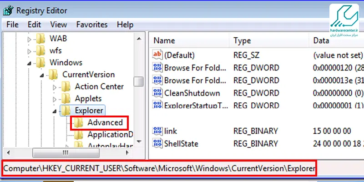Image resolution: width=364 pixels, height=182 pixels.
Task: Expand the Action Center key
Action: pyautogui.click(x=55, y=87)
